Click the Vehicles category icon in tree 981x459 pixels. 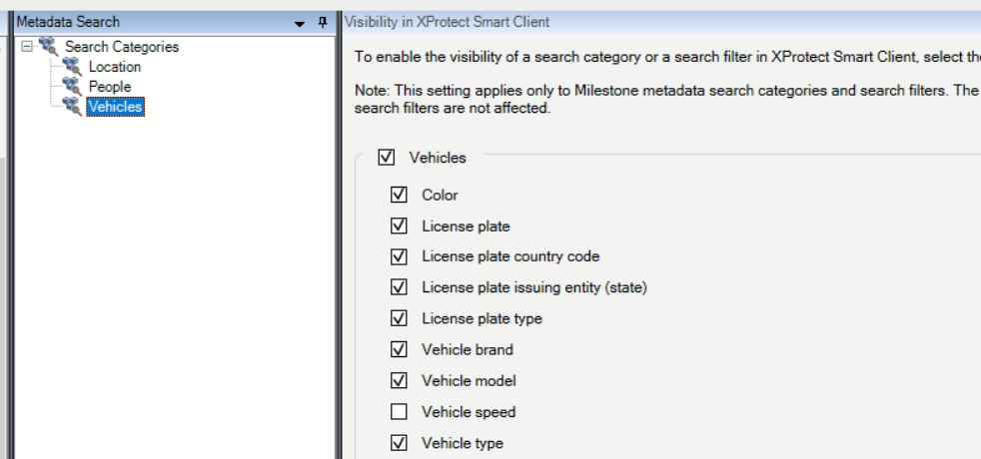pos(72,107)
